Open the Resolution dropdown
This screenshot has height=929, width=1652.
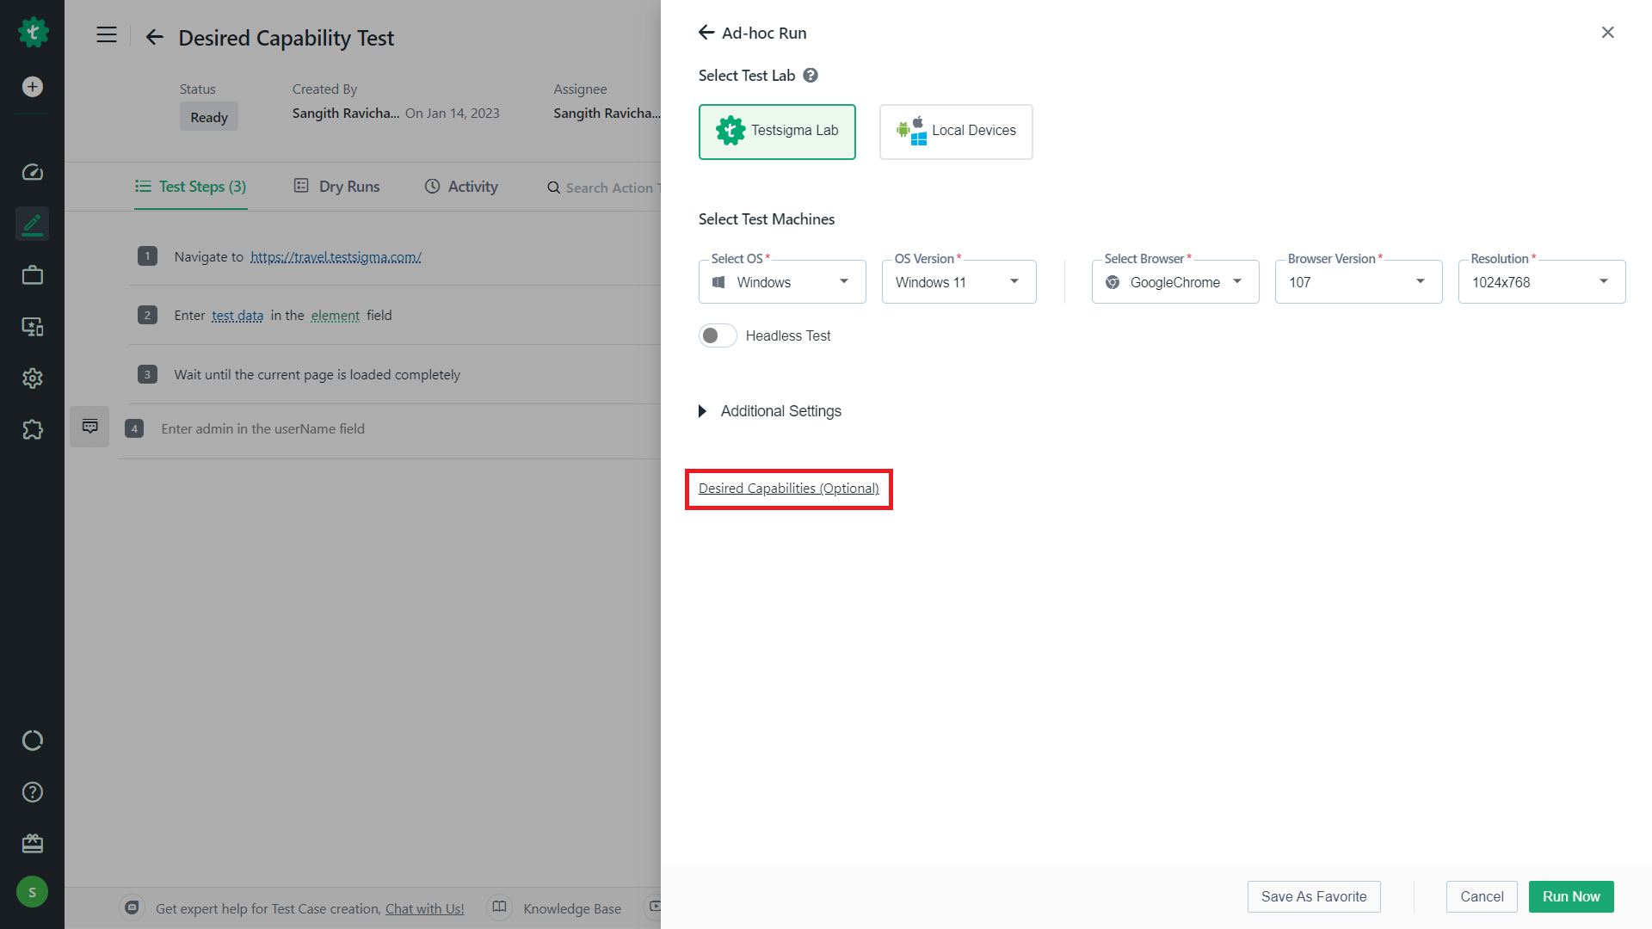(x=1542, y=282)
